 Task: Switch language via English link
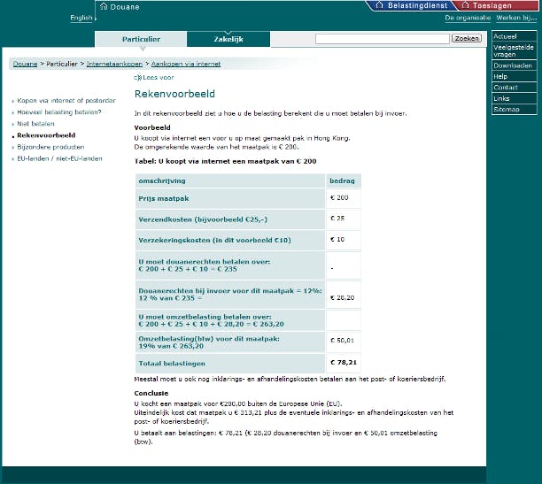[x=81, y=18]
